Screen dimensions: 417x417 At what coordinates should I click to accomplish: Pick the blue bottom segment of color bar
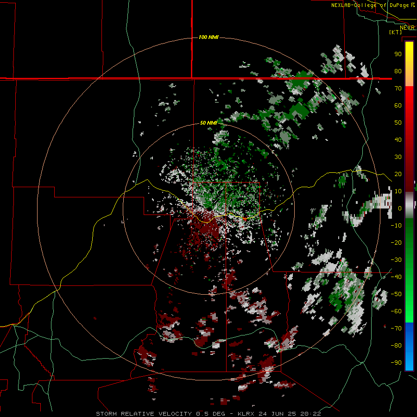[x=409, y=347]
